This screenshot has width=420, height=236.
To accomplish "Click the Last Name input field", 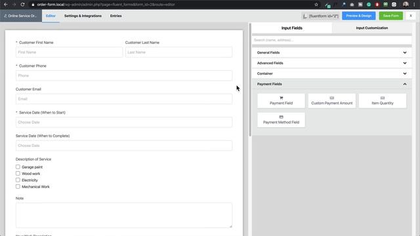I will click(x=178, y=52).
